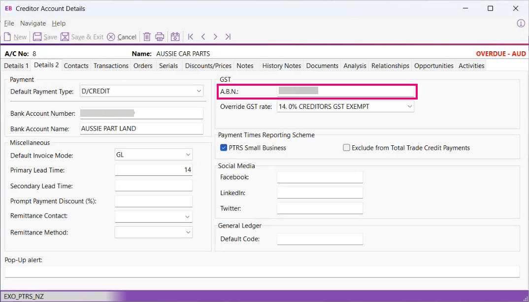Image resolution: width=529 pixels, height=302 pixels.
Task: Click the Primary Lead Time field
Action: tap(154, 170)
